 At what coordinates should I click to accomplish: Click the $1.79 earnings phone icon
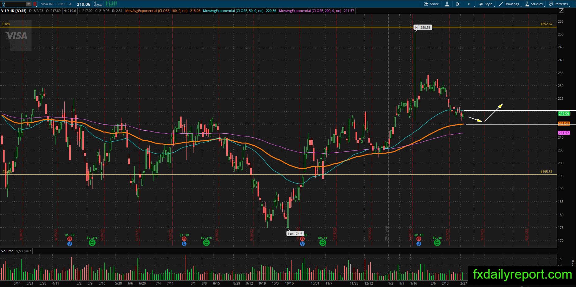pyautogui.click(x=70, y=239)
